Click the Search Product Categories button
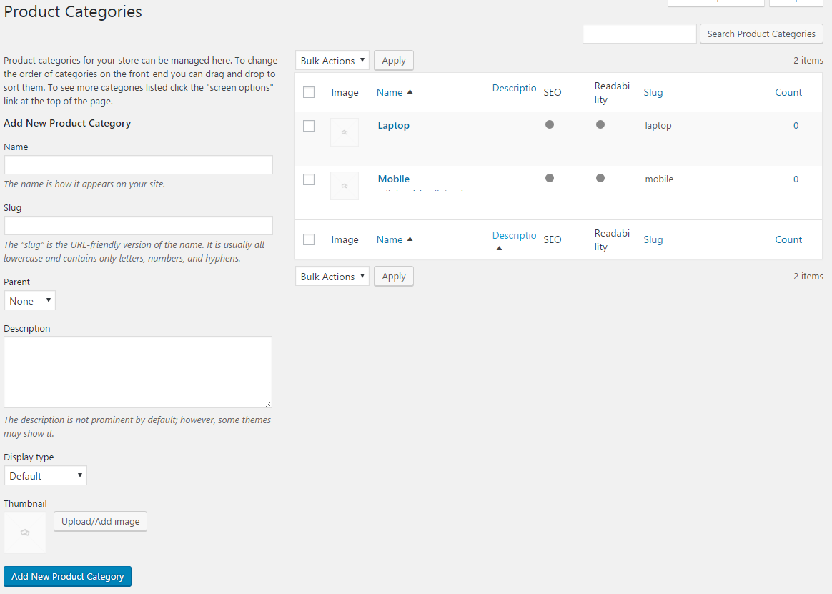Screen dimensions: 832x594 click(x=761, y=34)
